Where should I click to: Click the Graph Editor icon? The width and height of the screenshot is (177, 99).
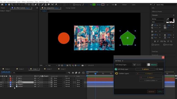[x=83, y=73]
